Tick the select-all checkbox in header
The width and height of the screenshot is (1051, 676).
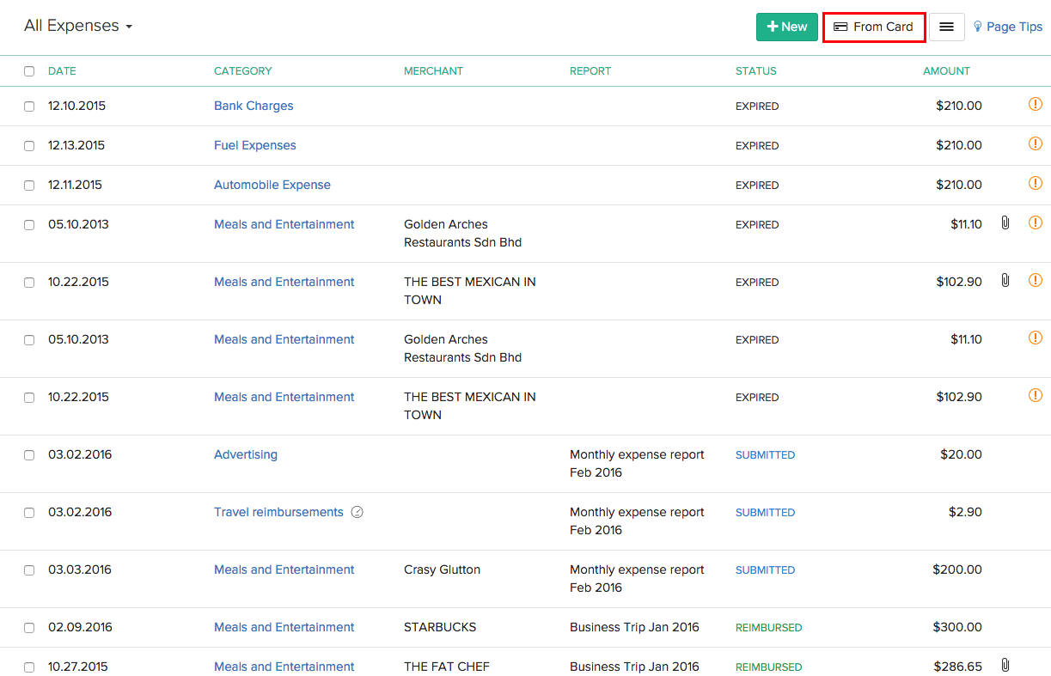pyautogui.click(x=29, y=71)
